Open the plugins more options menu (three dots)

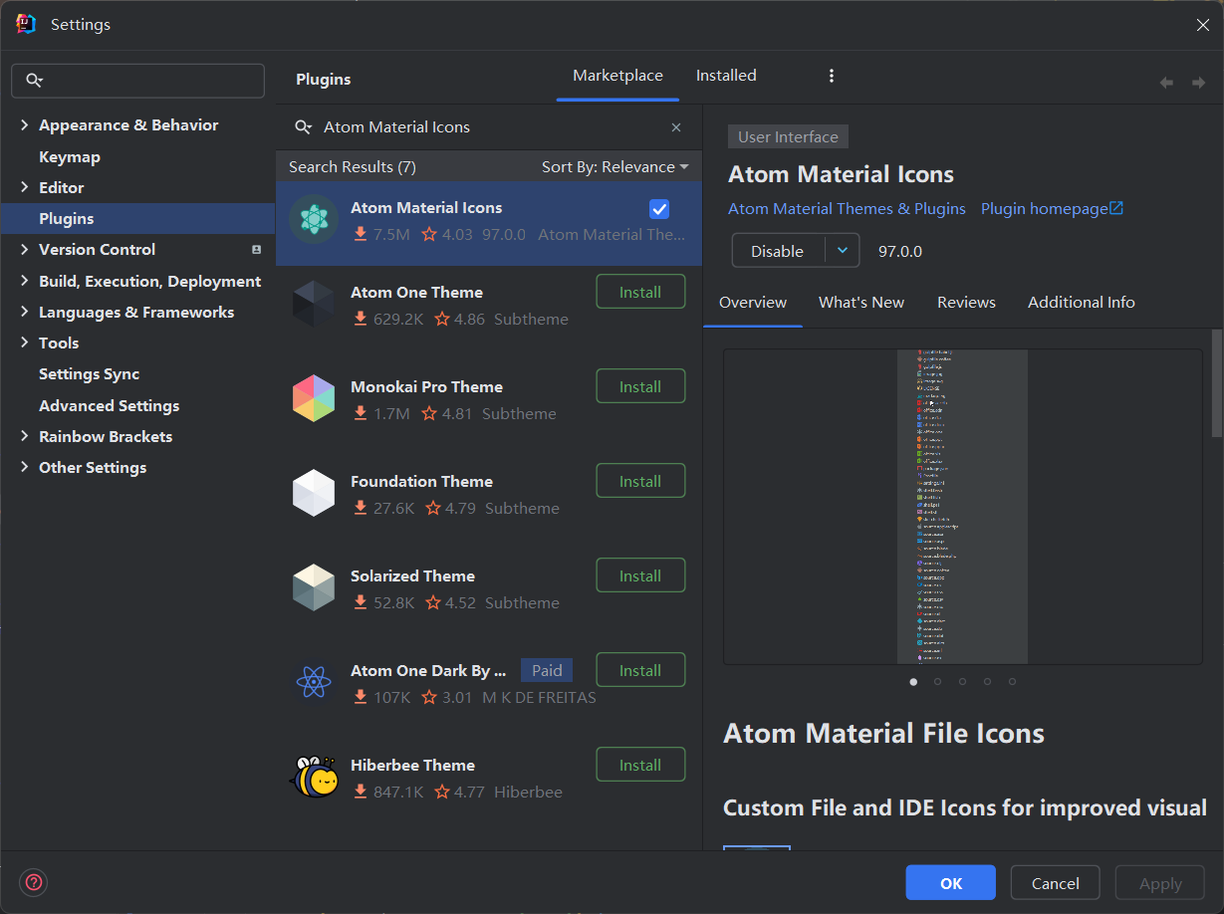coord(832,76)
